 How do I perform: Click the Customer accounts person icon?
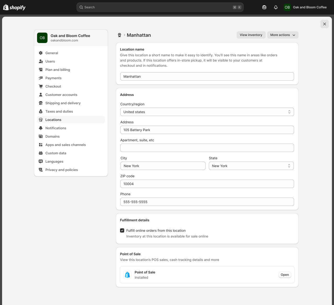tap(41, 95)
